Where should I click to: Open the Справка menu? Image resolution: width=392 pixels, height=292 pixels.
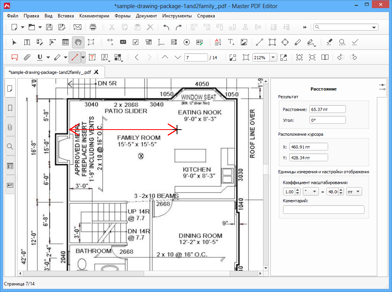coord(206,16)
